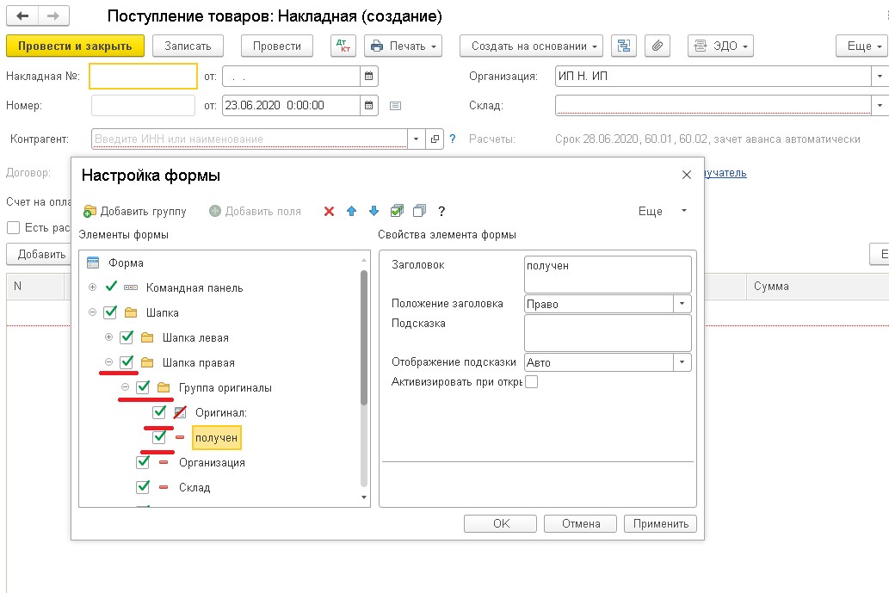Expand the Командная панель tree node

92,287
